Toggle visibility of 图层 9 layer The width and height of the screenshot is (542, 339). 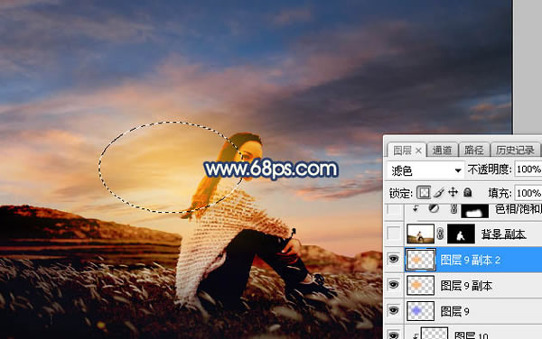pyautogui.click(x=394, y=311)
